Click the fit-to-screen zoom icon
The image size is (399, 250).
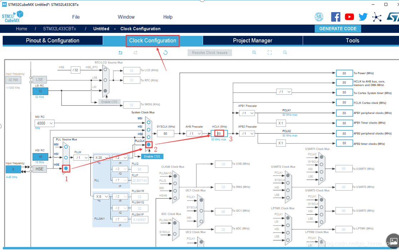[270, 52]
